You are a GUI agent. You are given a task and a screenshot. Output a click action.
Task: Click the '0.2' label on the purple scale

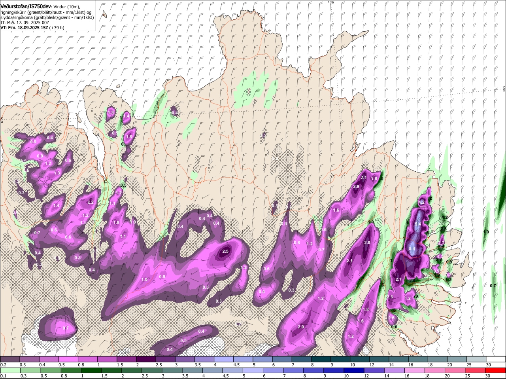click(x=3, y=365)
